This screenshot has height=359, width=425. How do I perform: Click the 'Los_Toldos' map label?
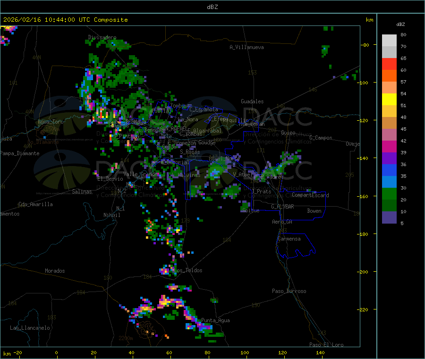[x=188, y=270]
